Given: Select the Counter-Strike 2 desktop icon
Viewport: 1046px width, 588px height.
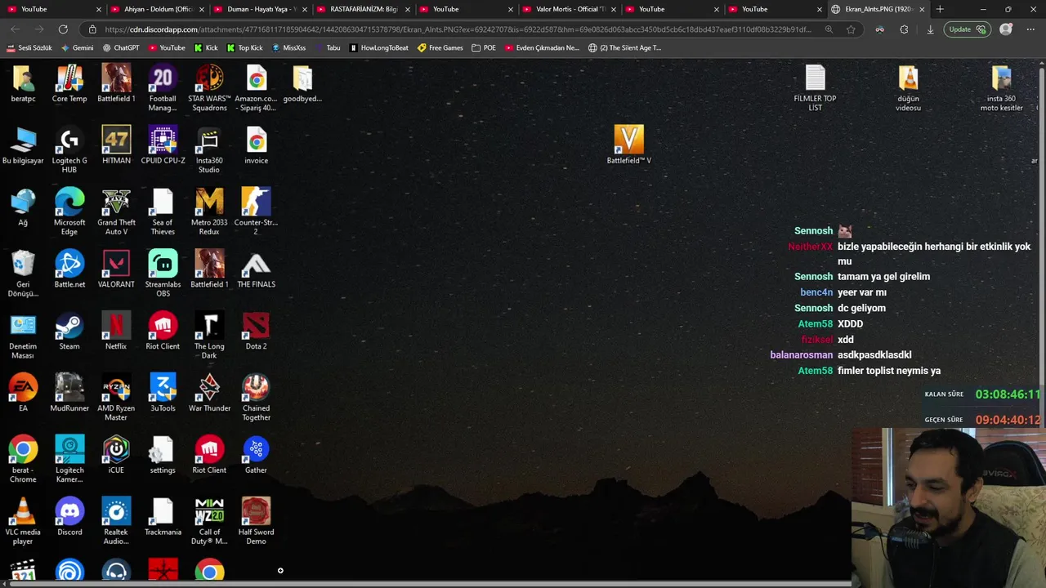Looking at the screenshot, I should tap(256, 212).
